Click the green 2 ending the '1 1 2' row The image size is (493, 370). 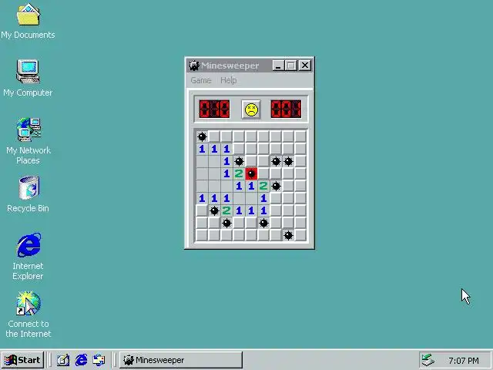263,186
